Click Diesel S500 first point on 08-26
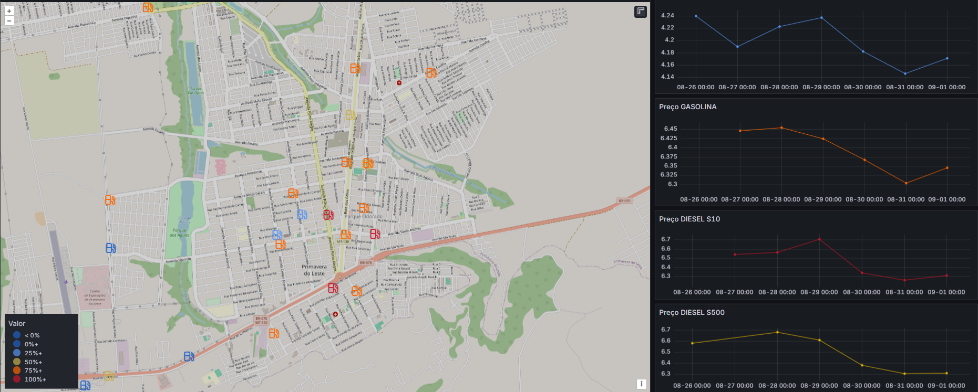Image resolution: width=978 pixels, height=392 pixels. pyautogui.click(x=692, y=343)
